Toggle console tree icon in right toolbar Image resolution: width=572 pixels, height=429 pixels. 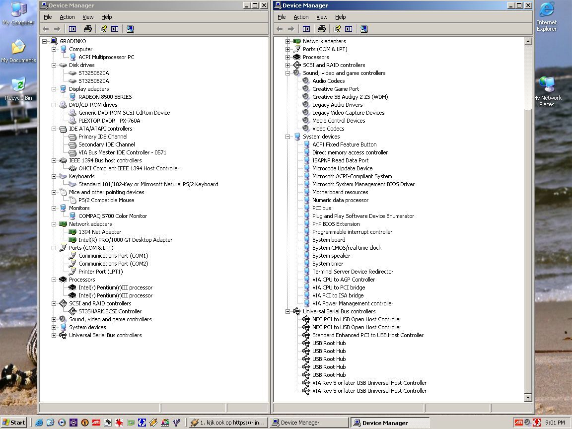pos(306,29)
